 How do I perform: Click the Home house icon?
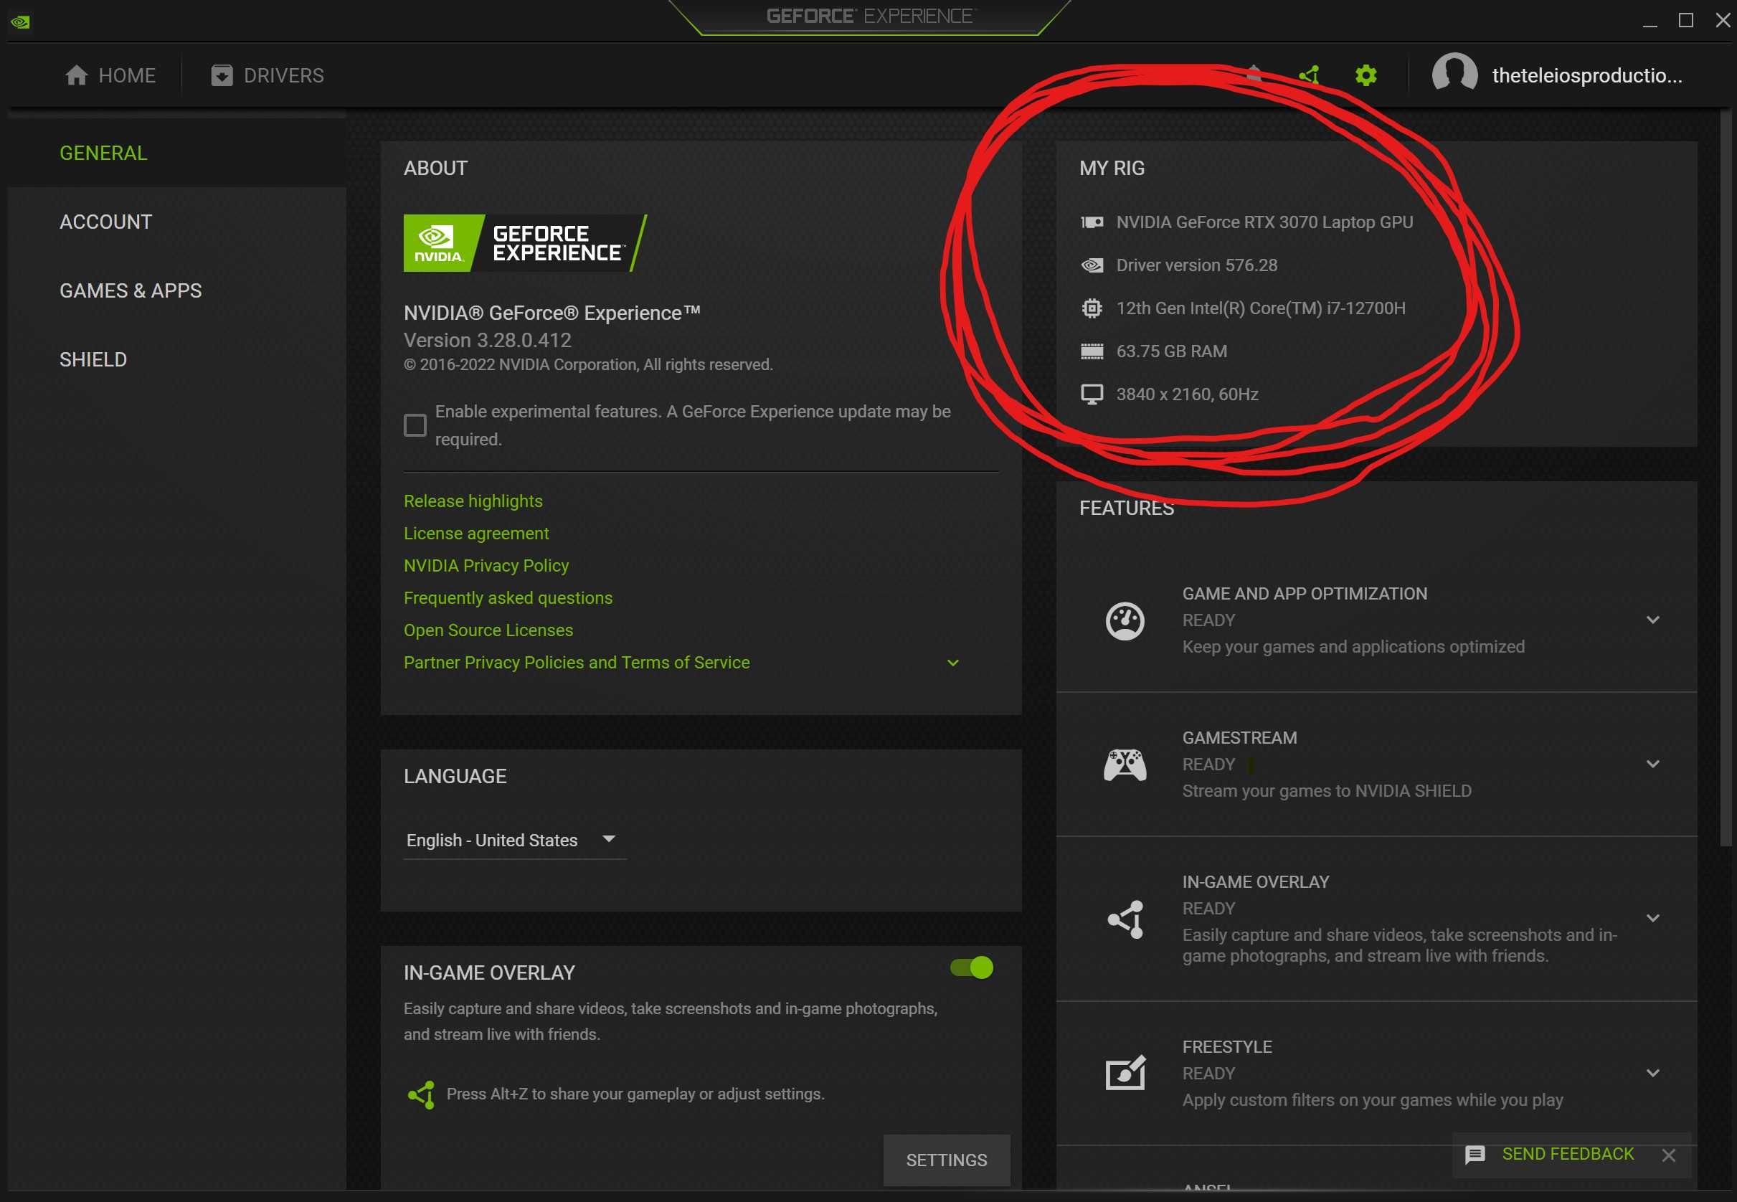tap(76, 75)
